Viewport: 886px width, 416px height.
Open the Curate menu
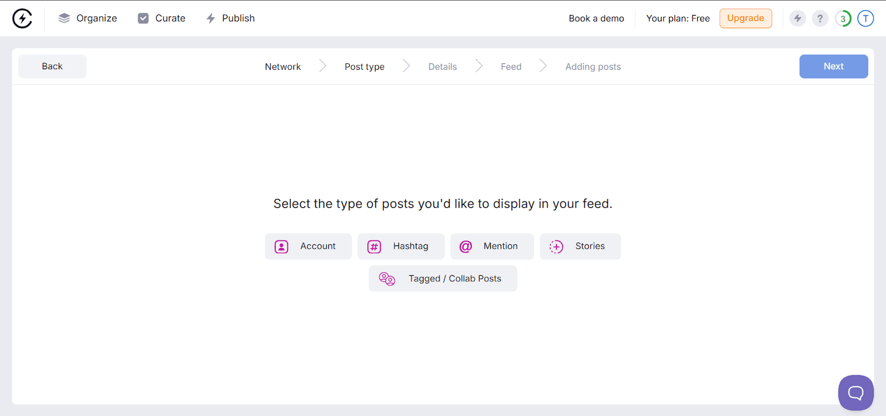(162, 18)
